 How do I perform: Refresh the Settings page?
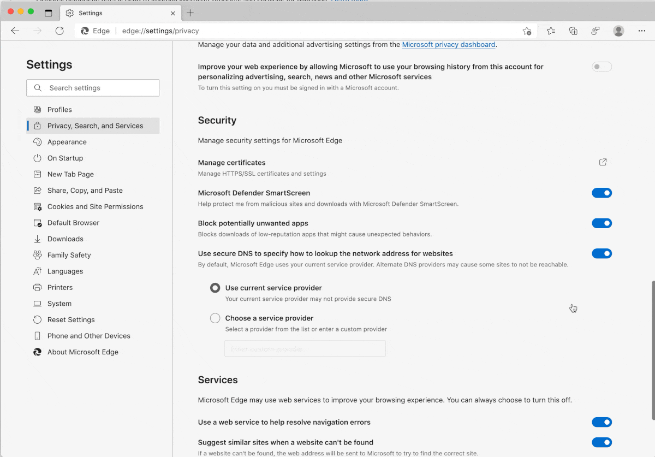pyautogui.click(x=59, y=31)
